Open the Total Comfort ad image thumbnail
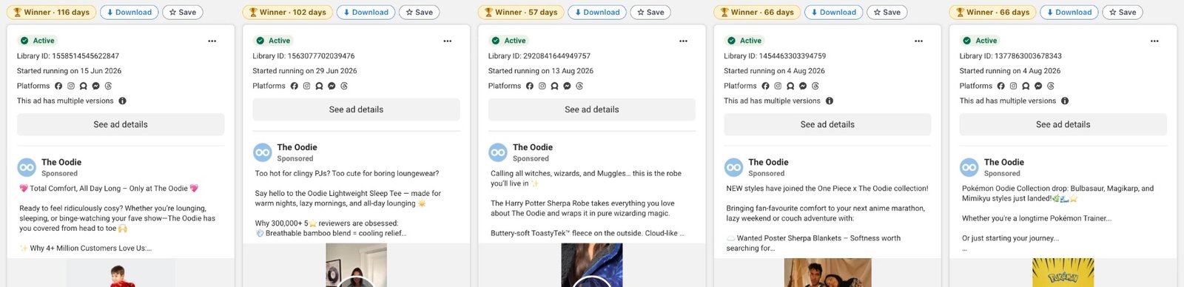 [x=121, y=273]
